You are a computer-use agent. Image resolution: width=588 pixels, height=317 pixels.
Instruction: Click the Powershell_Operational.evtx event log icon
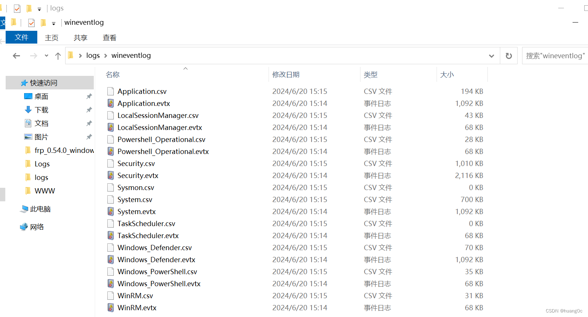pyautogui.click(x=110, y=151)
